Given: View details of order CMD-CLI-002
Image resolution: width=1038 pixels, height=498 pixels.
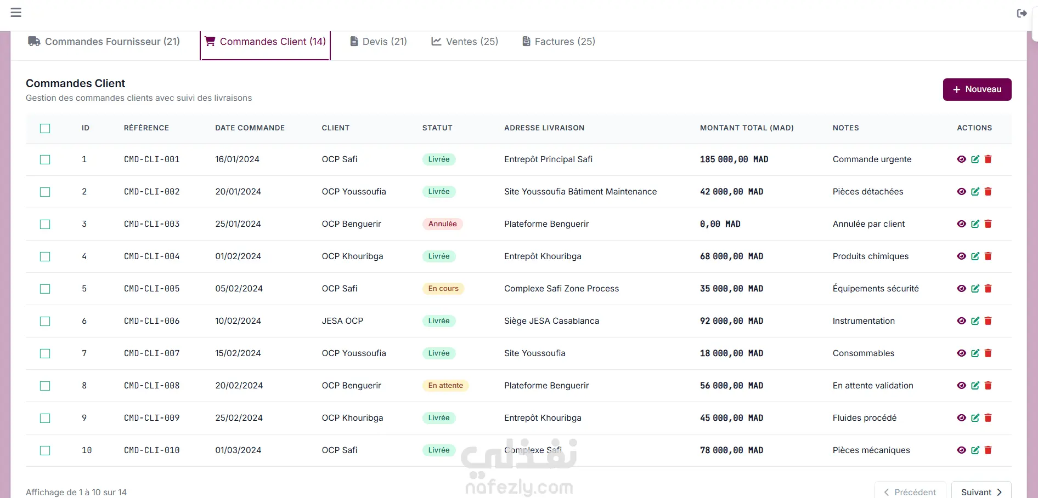Looking at the screenshot, I should tap(961, 192).
